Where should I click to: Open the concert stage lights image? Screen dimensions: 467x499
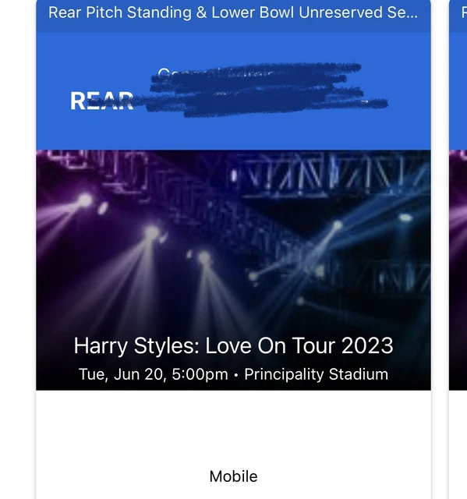coord(233,270)
